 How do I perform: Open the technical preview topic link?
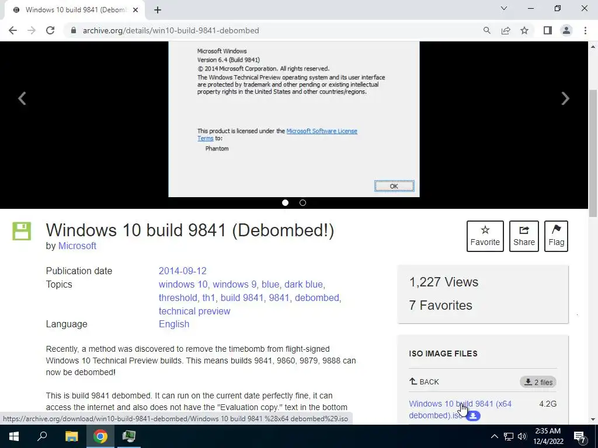click(x=194, y=311)
